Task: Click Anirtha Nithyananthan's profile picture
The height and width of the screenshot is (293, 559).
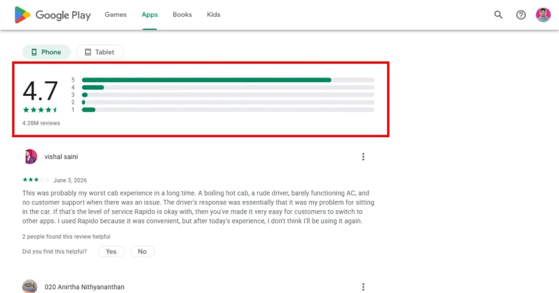Action: (30, 286)
